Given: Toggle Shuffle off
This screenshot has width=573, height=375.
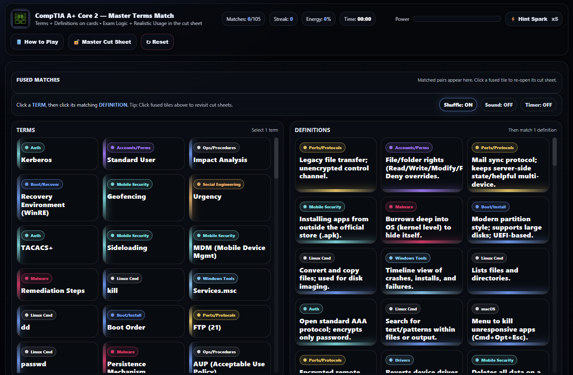Looking at the screenshot, I should (x=458, y=105).
